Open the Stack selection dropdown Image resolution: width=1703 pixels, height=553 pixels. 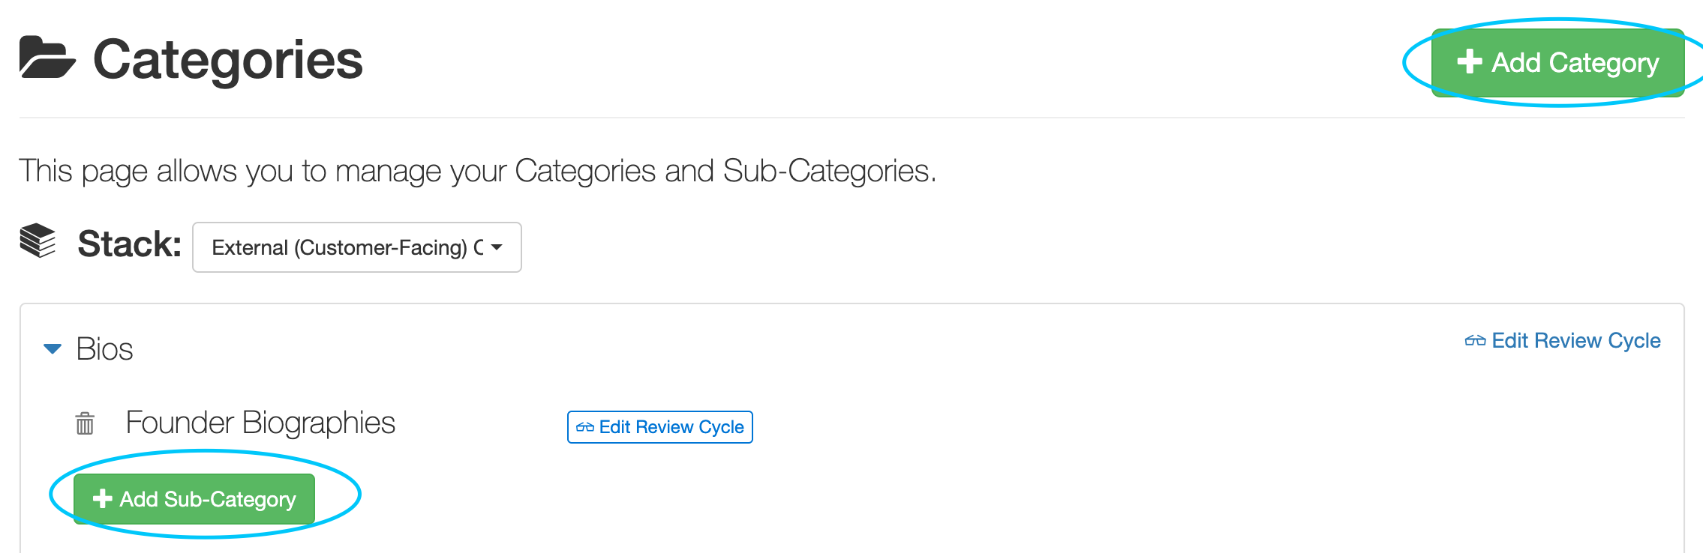coord(356,247)
